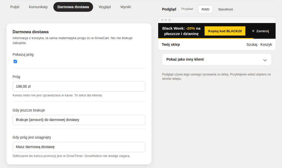Image resolution: width=282 pixels, height=168 pixels.
Task: Go to the Wygląd tab
Action: [x=105, y=7]
